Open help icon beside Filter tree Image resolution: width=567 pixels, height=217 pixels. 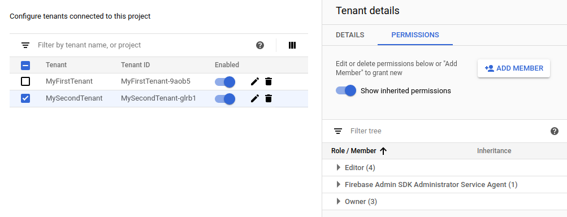click(555, 131)
